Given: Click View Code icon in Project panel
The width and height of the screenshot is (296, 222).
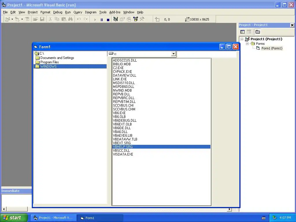Looking at the screenshot, I should tap(243, 32).
